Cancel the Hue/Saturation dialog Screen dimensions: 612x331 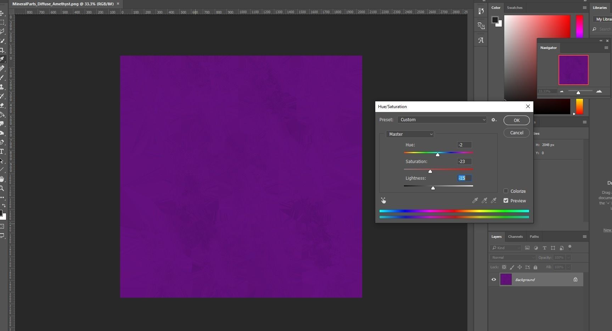tap(517, 133)
